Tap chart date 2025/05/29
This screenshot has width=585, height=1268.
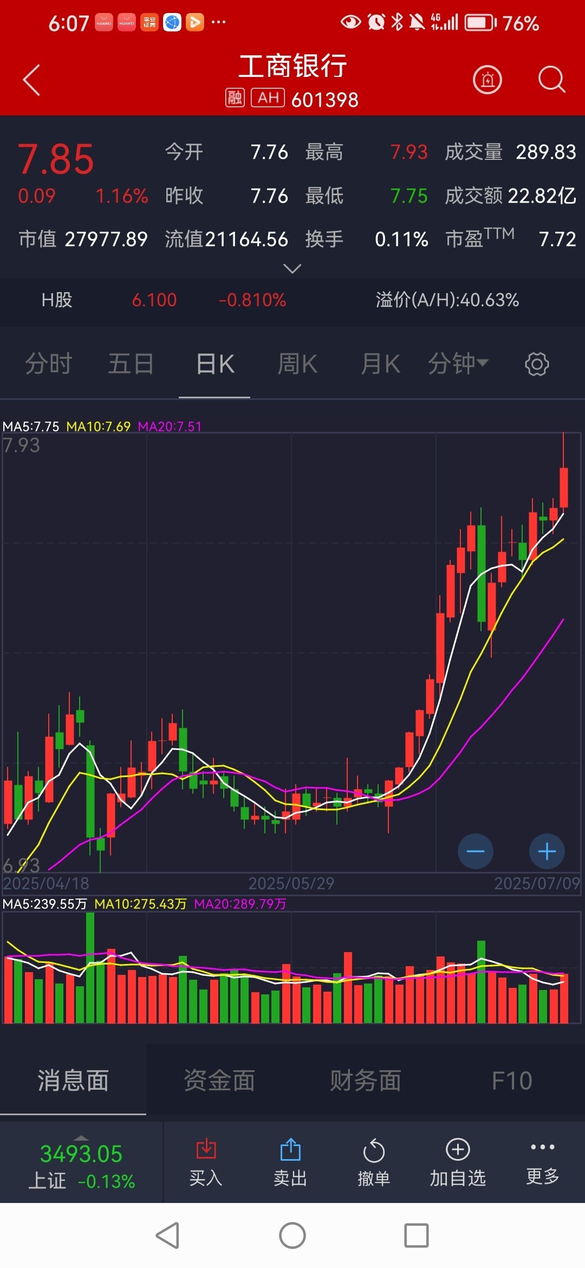(291, 883)
